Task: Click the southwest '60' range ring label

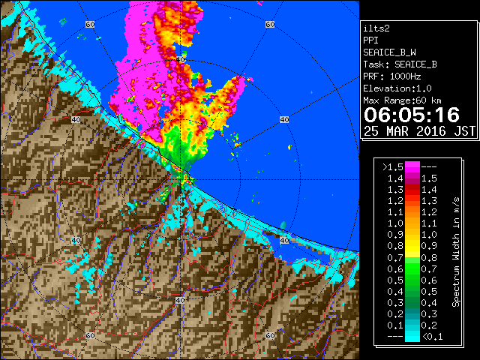Action: (x=90, y=335)
